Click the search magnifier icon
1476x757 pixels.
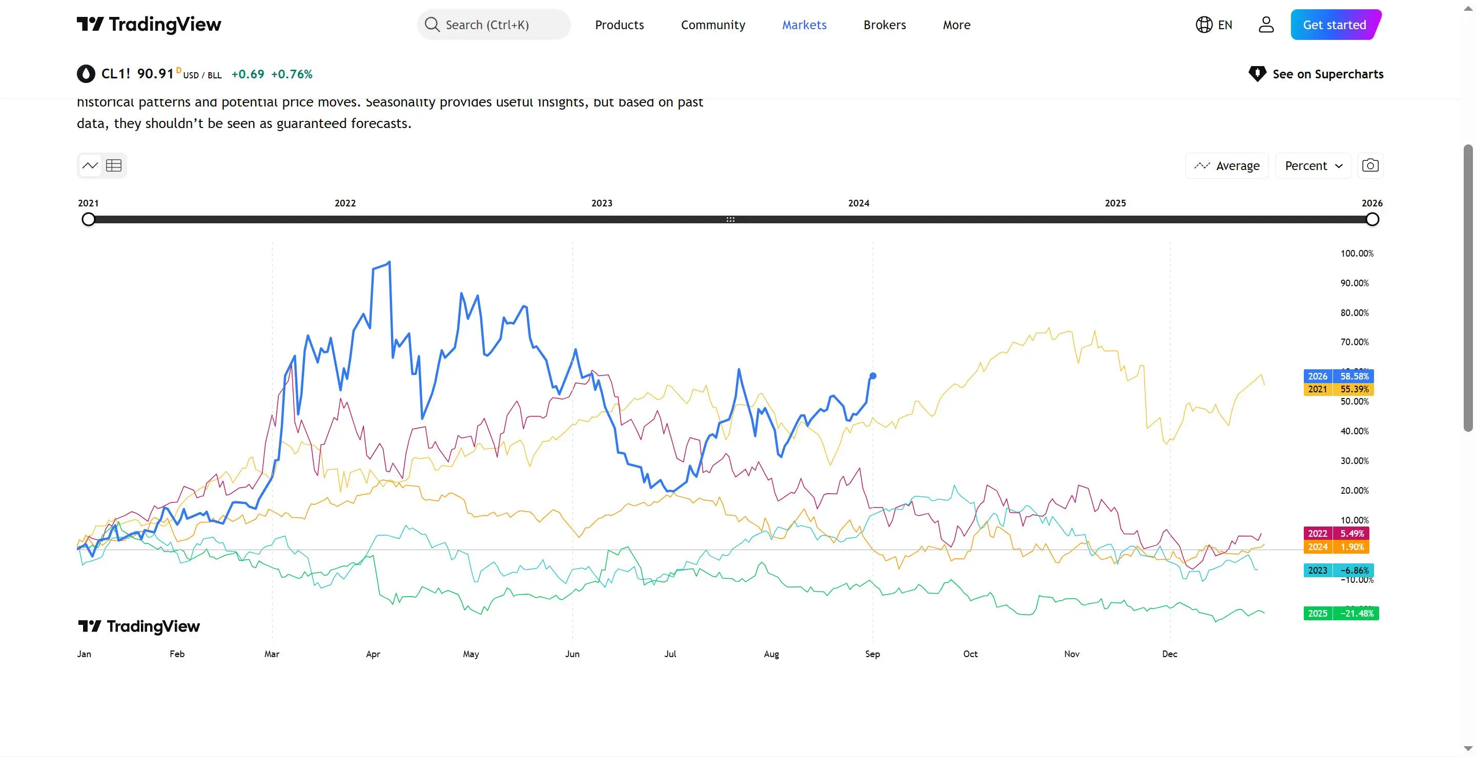(x=432, y=25)
